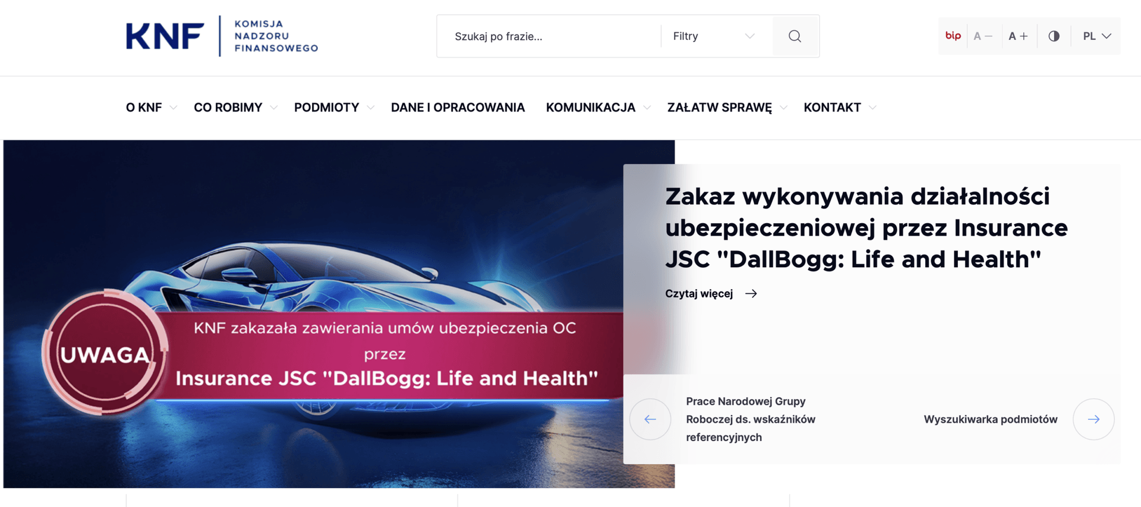Go to previous slide with left arrow
Image resolution: width=1141 pixels, height=507 pixels.
click(650, 419)
